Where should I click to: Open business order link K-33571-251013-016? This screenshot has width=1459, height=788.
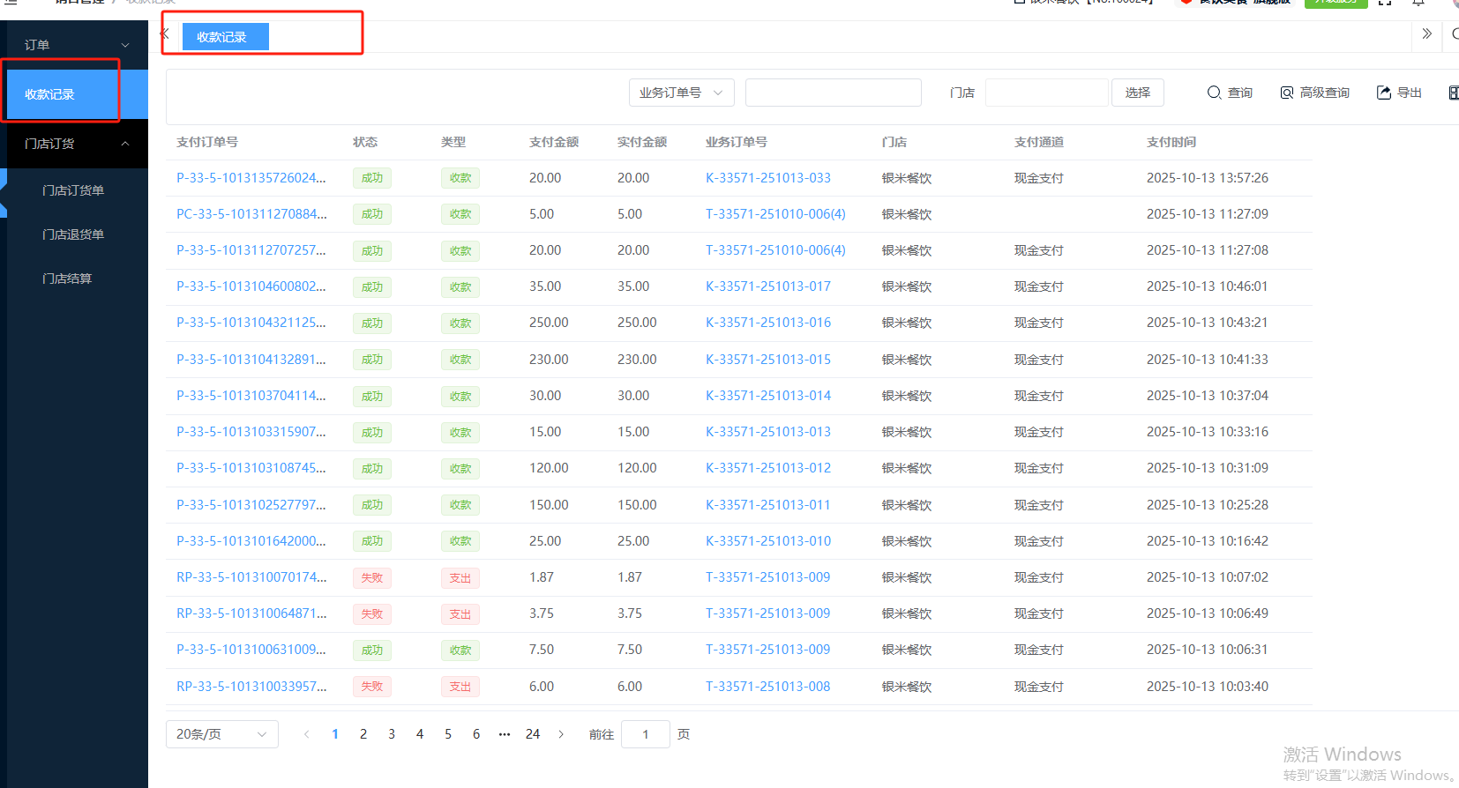[767, 323]
